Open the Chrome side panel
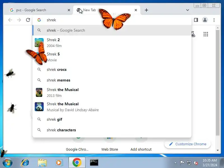Image resolution: width=224 pixels, height=168 pixels. point(196,20)
